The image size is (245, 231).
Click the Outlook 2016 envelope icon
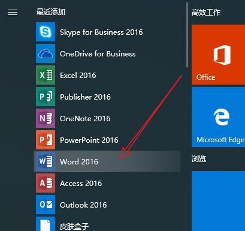(46, 205)
